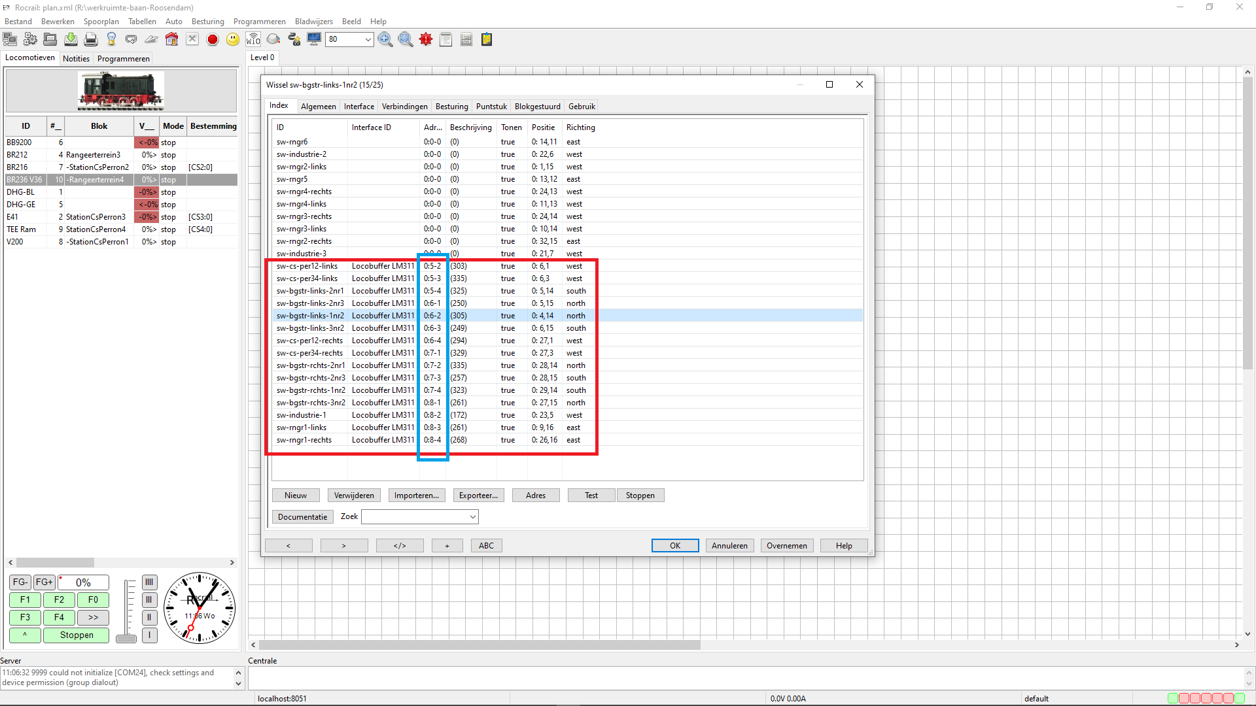Click the zoom in magnifier icon
The image size is (1256, 706).
[x=385, y=40]
